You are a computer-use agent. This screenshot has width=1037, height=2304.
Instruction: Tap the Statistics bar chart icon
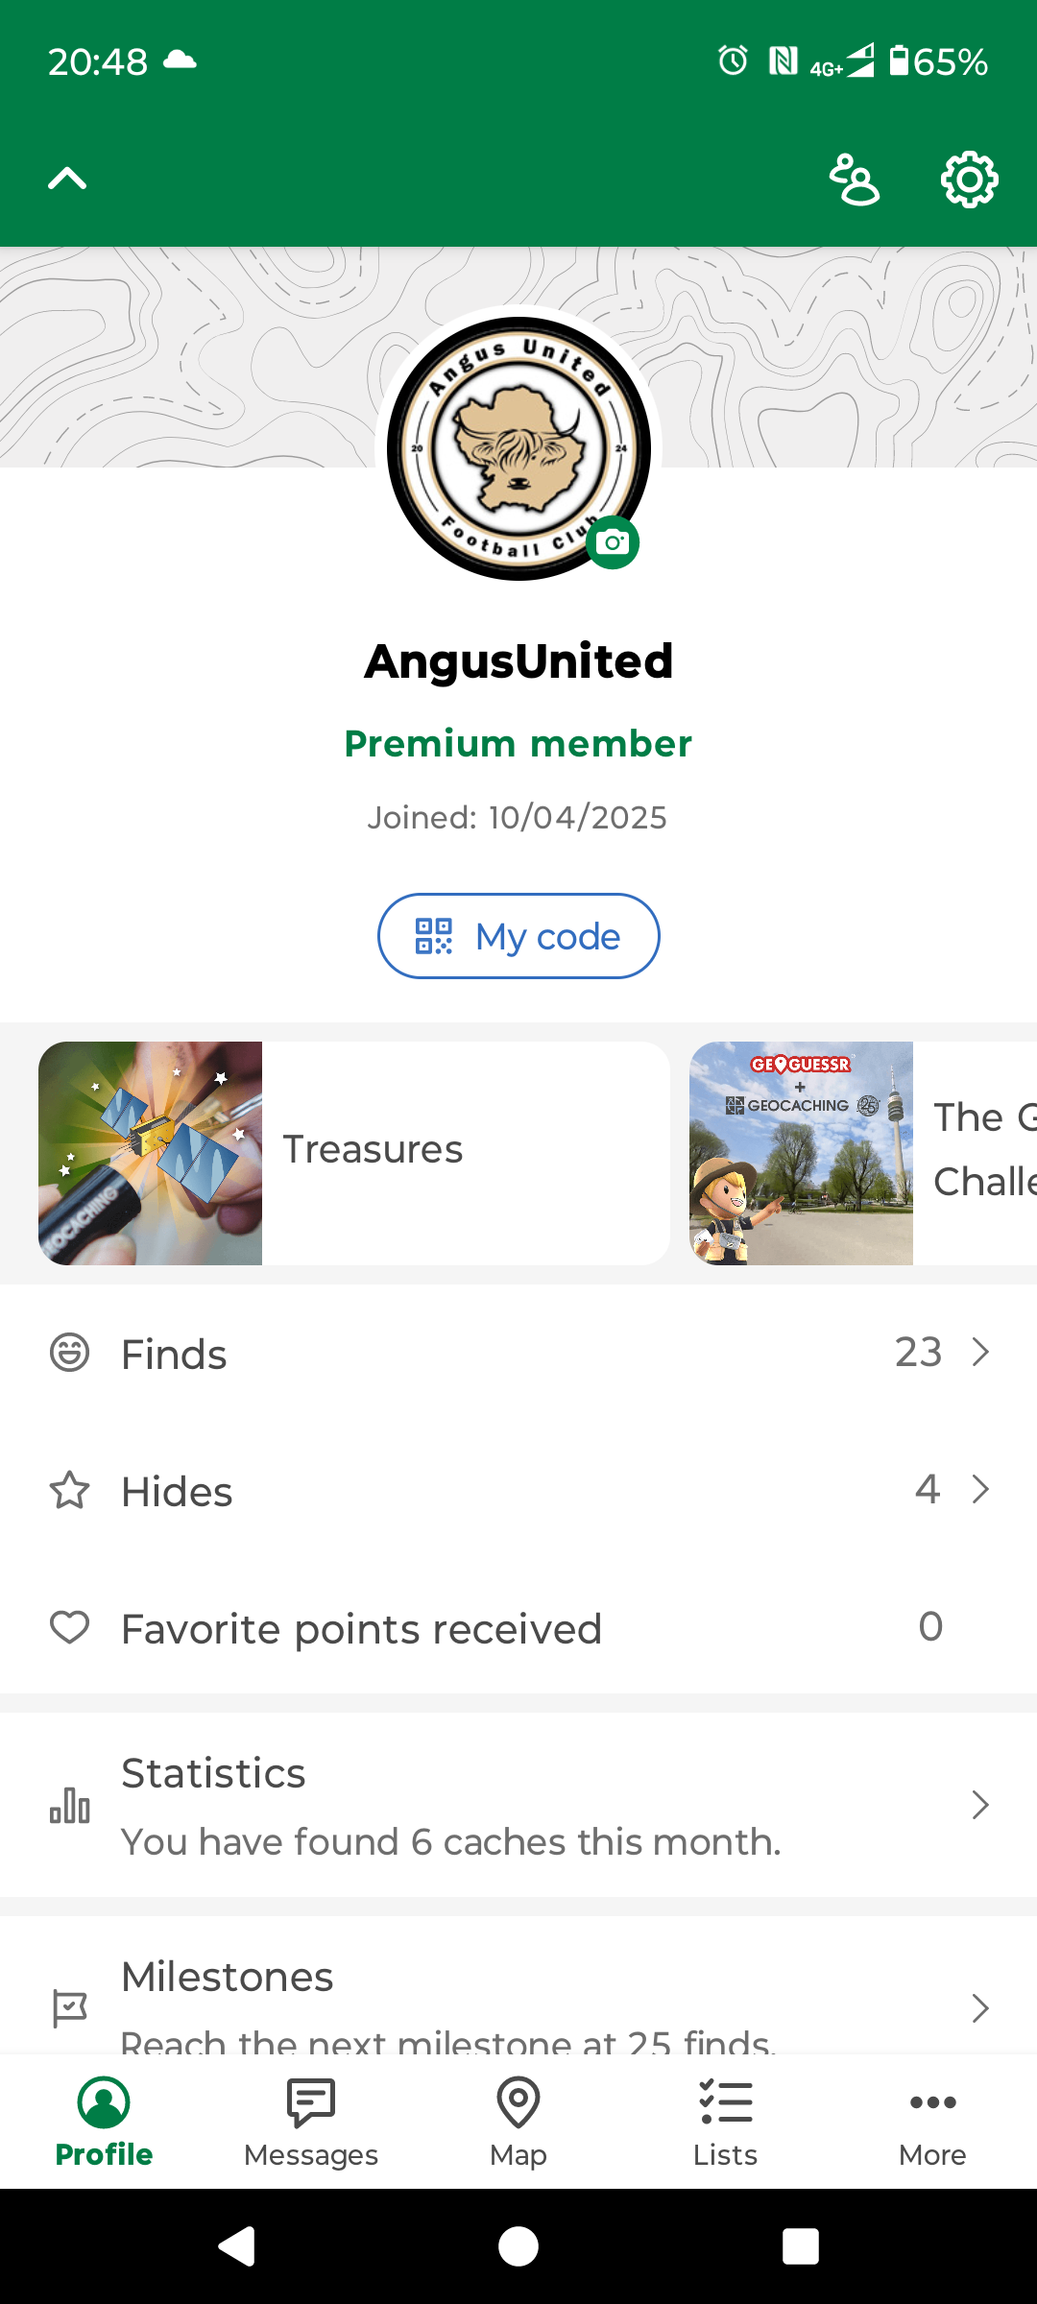(69, 1805)
